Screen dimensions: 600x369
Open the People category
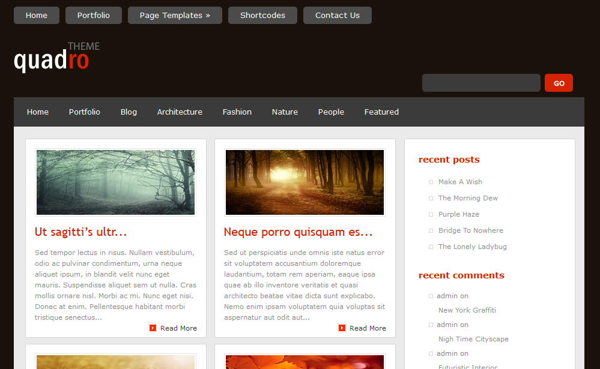click(x=331, y=112)
